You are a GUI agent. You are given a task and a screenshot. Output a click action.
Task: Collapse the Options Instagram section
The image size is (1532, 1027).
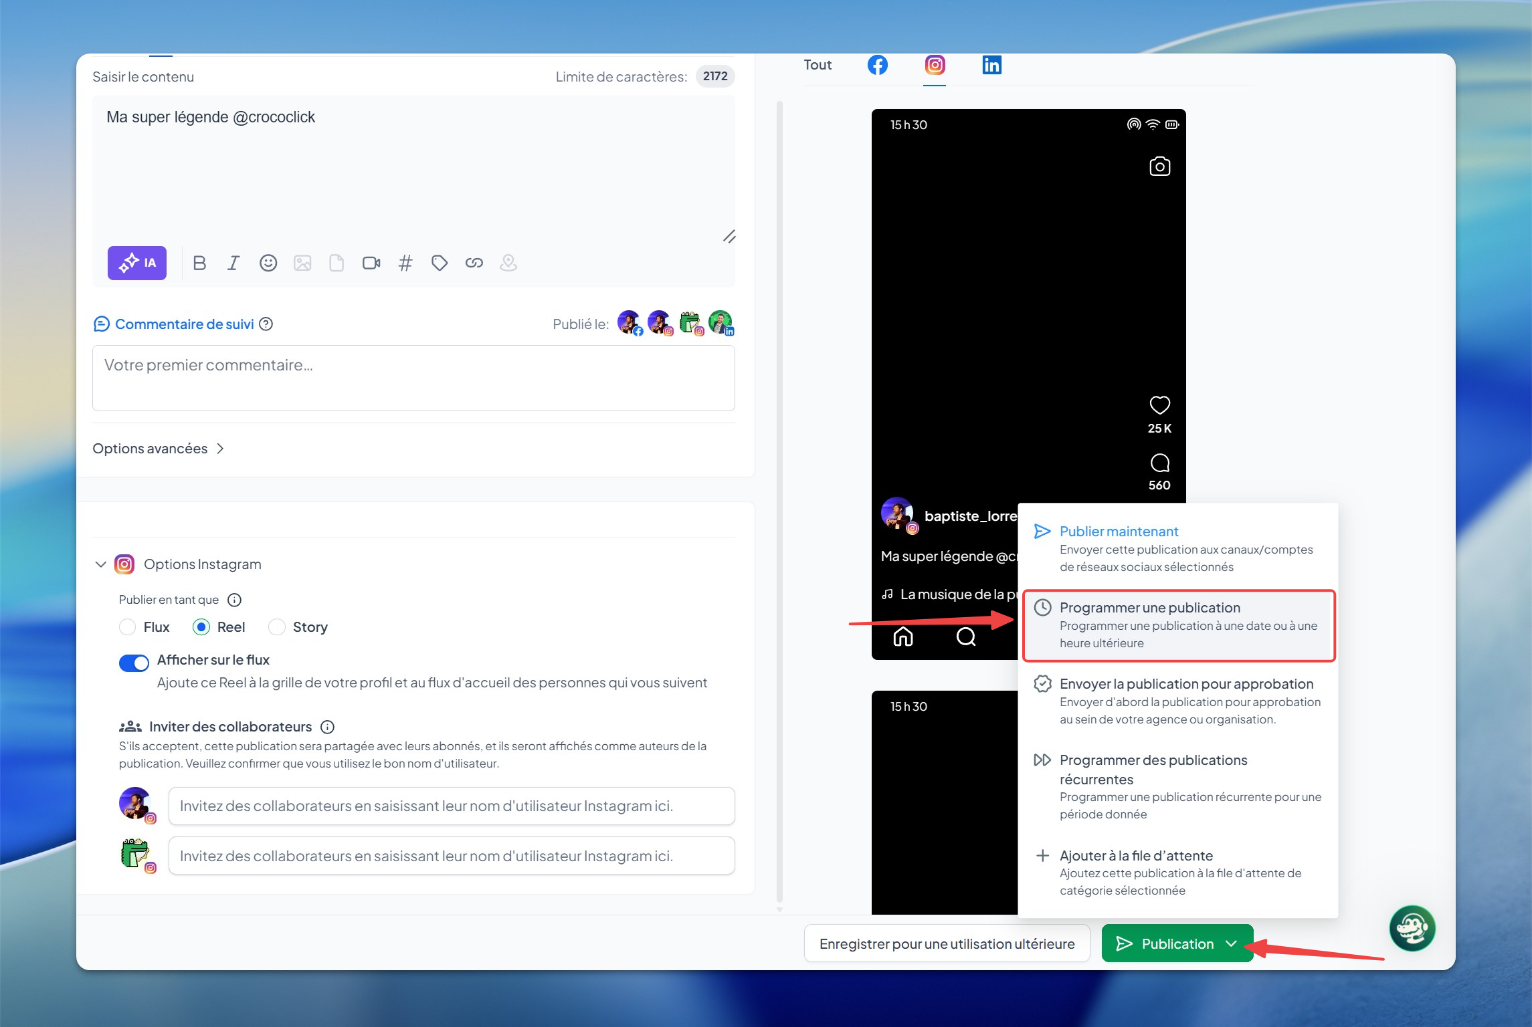point(101,564)
